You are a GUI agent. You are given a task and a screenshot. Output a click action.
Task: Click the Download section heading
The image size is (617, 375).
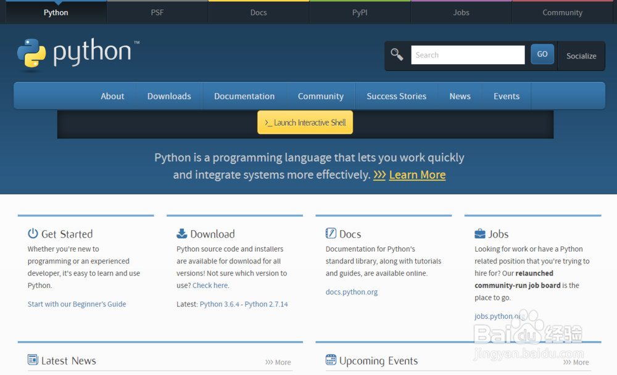pos(212,234)
